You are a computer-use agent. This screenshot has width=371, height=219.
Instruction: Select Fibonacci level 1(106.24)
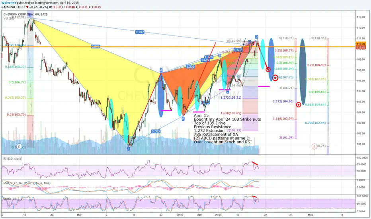click(286, 88)
